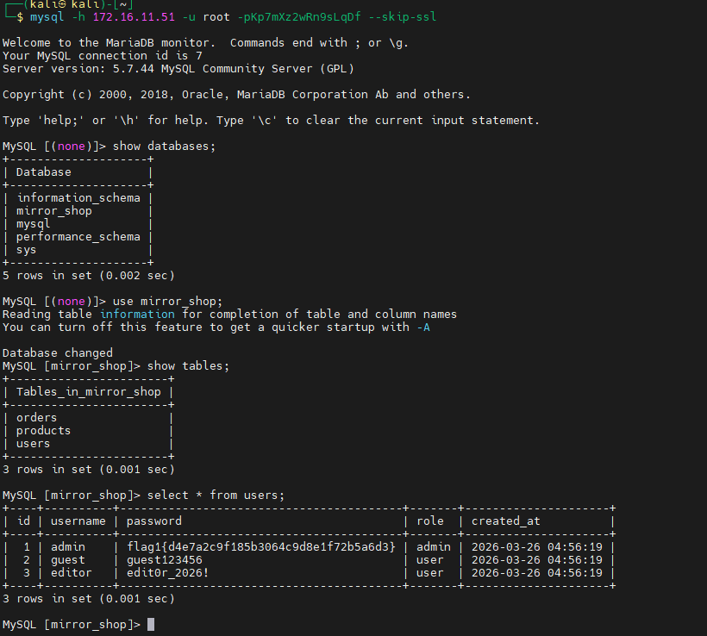Select the orders table entry
707x636 pixels.
tap(36, 417)
